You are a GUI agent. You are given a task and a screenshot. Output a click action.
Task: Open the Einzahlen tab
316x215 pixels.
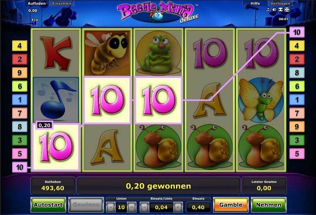click(x=62, y=3)
